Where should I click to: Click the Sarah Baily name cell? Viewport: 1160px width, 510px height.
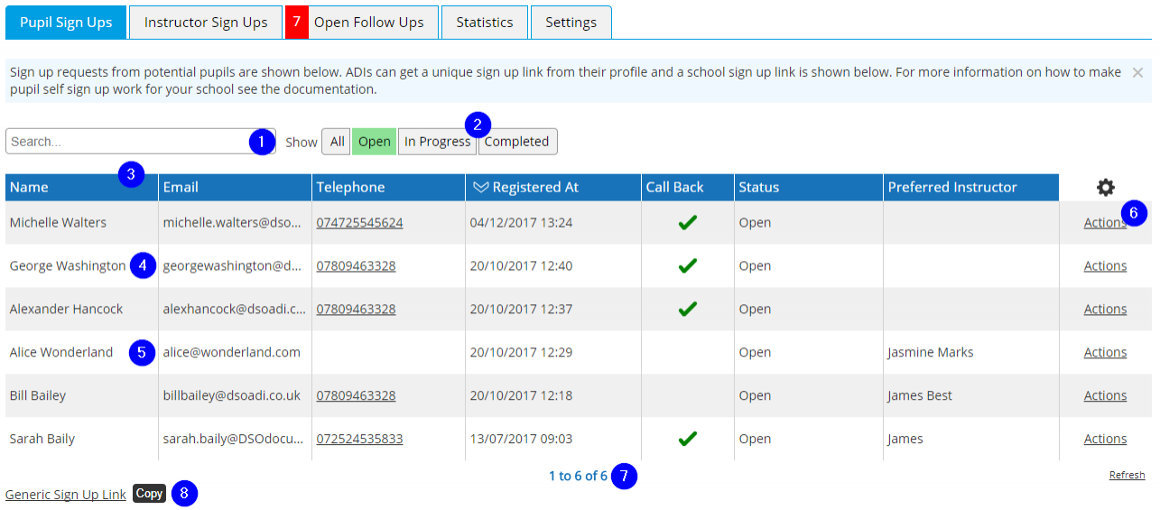click(x=81, y=439)
